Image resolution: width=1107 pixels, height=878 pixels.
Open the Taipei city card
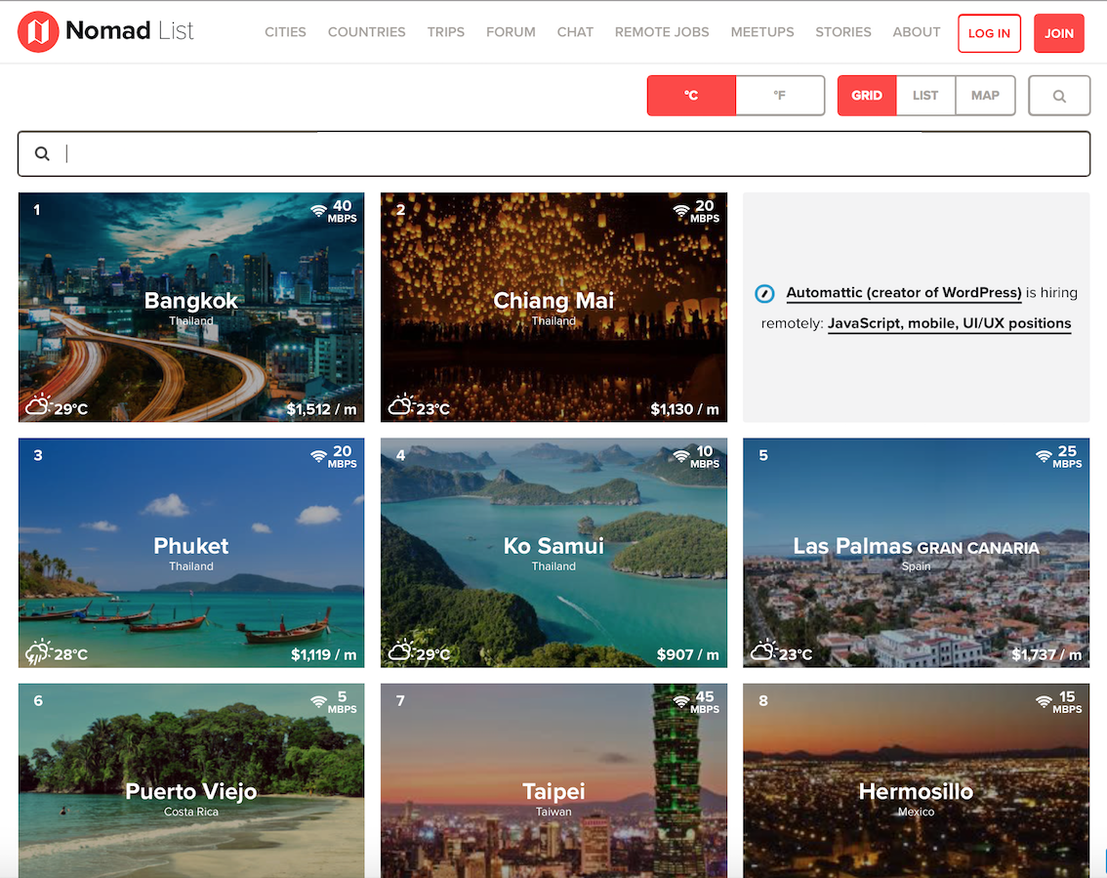[x=553, y=780]
